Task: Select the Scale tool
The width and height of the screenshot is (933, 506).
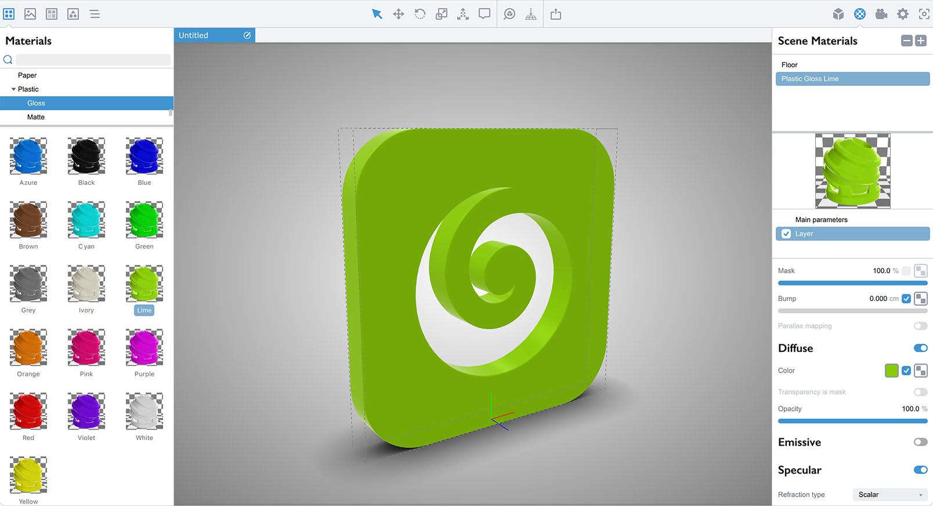Action: click(x=442, y=14)
